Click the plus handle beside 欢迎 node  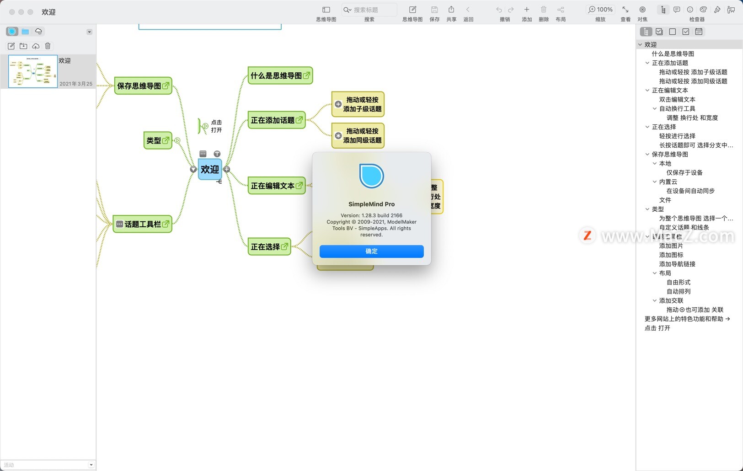[x=227, y=169]
